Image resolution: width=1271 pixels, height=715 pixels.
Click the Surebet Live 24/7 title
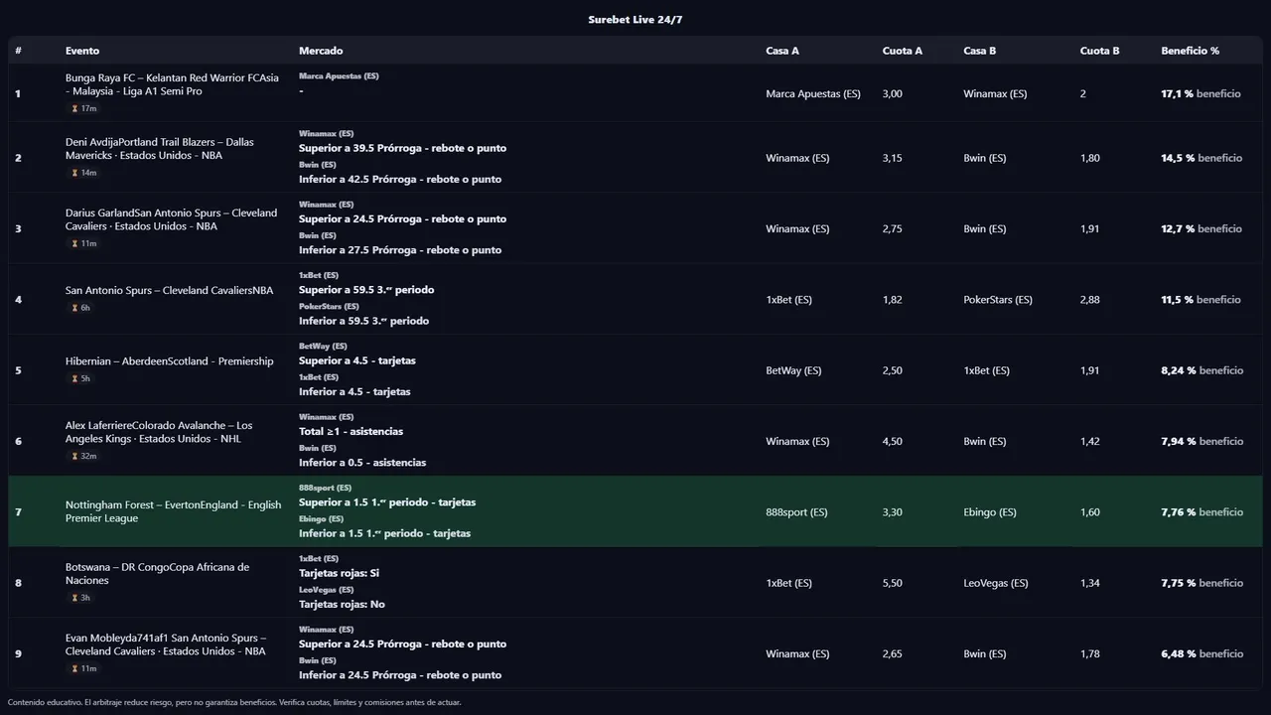(635, 20)
